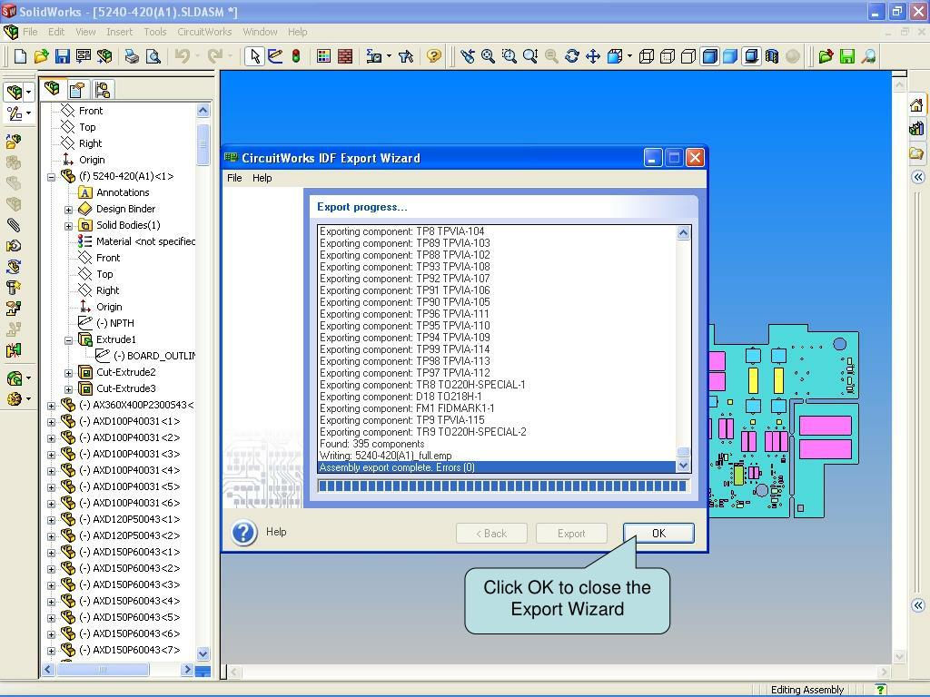
Task: Expand the AX360X400P2300S43 component
Action: click(x=52, y=406)
